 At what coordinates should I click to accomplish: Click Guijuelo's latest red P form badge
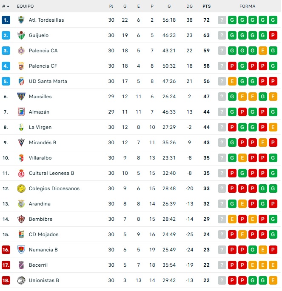(273, 35)
